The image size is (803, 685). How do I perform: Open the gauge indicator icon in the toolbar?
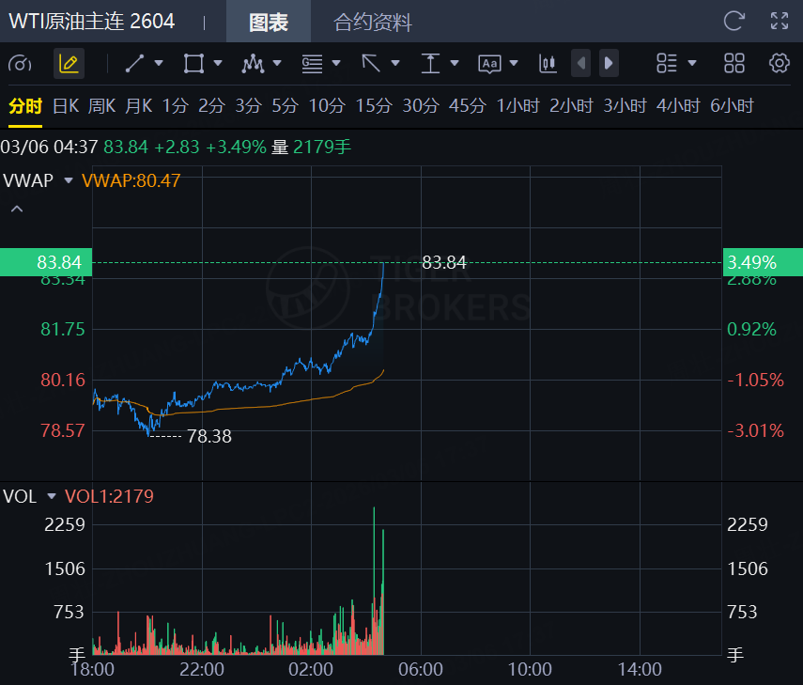click(20, 64)
